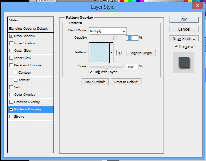
Task: Select the Color Overlay label
Action: [25, 95]
